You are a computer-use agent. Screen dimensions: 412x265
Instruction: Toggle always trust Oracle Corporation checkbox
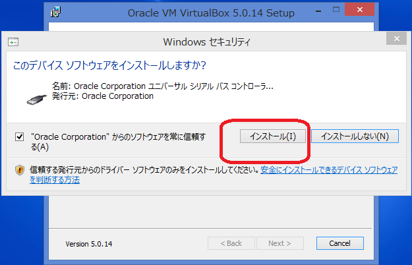pyautogui.click(x=20, y=136)
